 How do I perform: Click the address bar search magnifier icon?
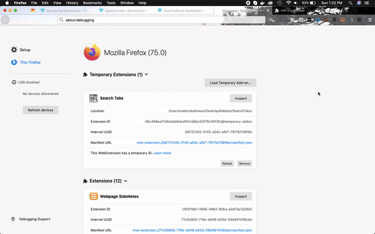(61, 20)
